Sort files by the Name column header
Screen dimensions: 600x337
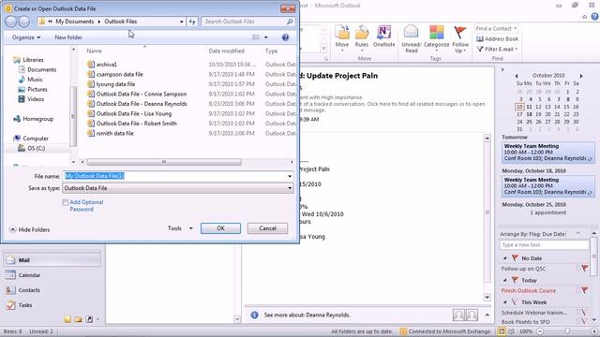tap(94, 51)
